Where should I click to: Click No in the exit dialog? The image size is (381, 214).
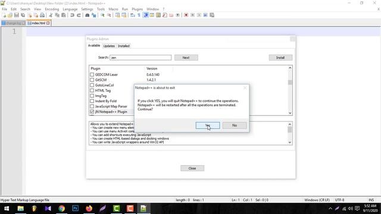(235, 125)
